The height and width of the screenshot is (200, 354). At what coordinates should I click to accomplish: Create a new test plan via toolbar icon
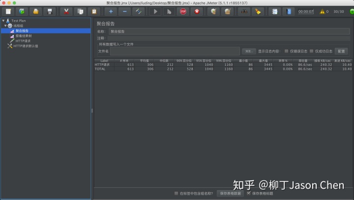click(x=8, y=11)
